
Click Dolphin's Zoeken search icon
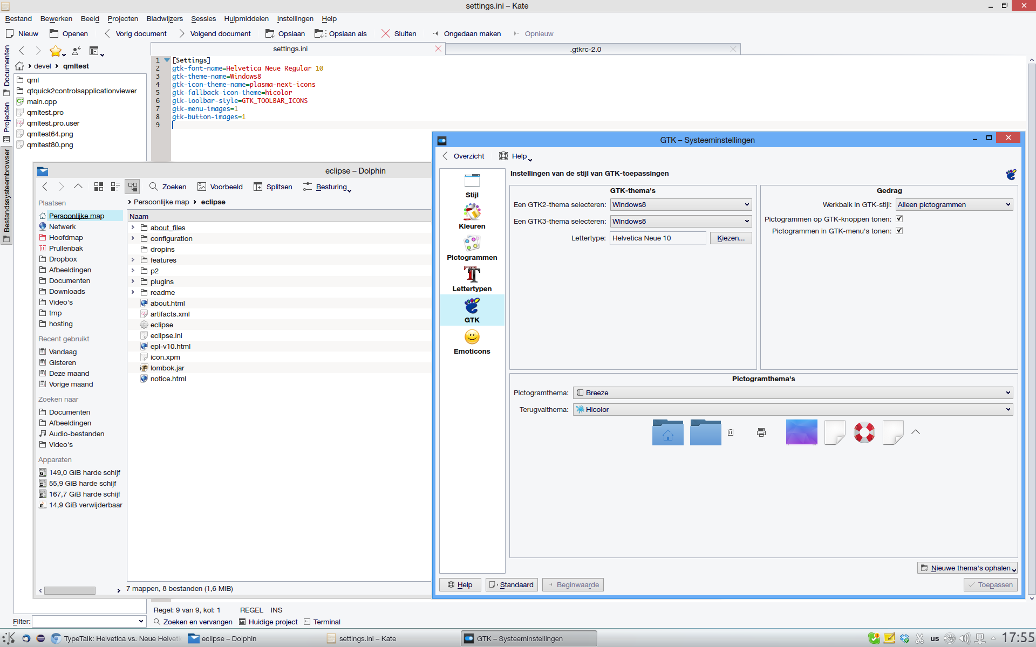(x=154, y=187)
